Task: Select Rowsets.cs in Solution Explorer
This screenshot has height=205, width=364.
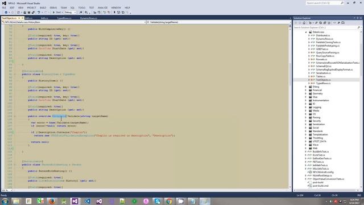Action: (321, 59)
